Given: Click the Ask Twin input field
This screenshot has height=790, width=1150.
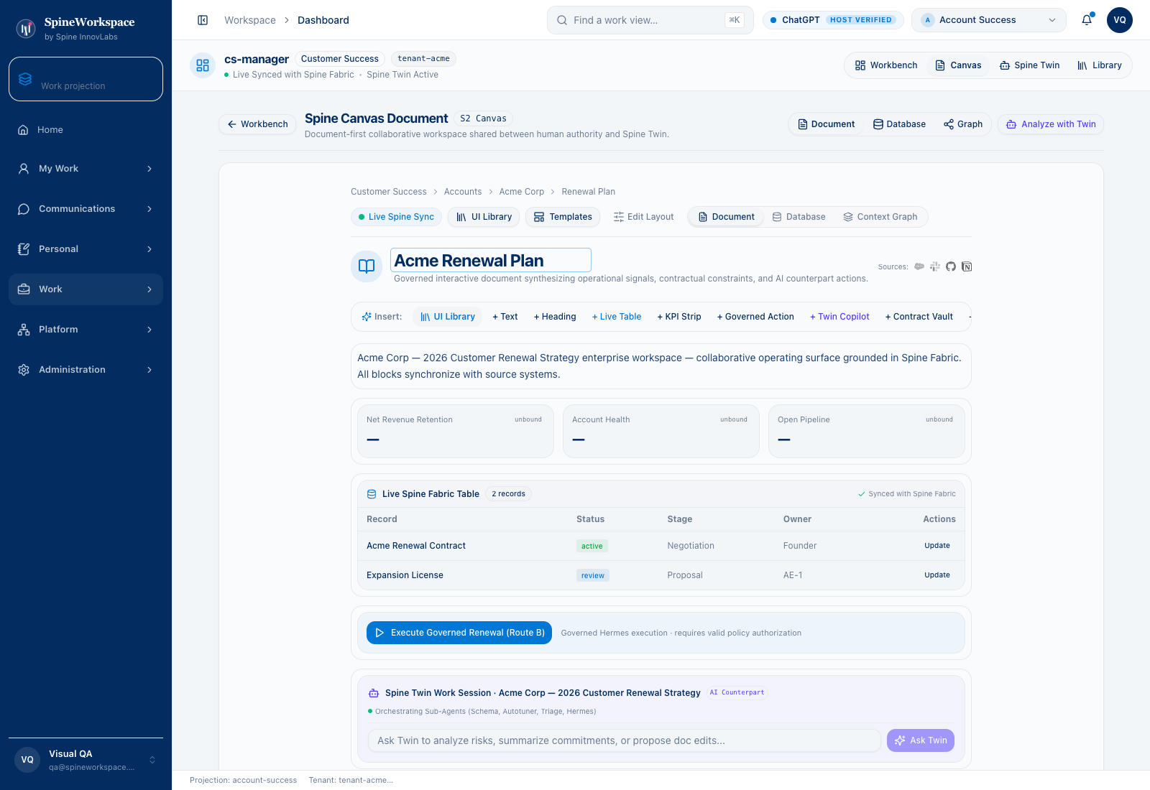Looking at the screenshot, I should (625, 740).
